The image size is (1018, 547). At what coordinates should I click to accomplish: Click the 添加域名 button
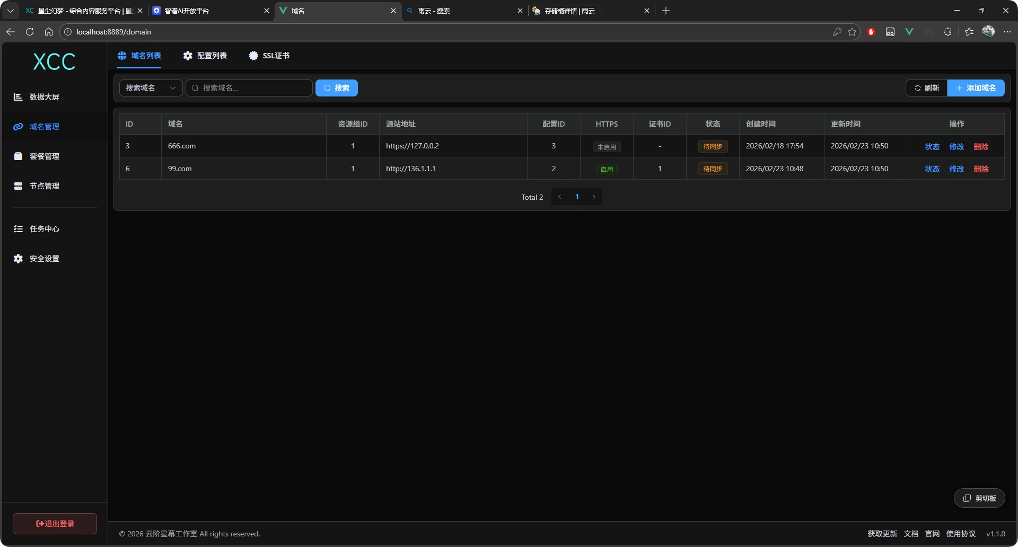click(976, 88)
